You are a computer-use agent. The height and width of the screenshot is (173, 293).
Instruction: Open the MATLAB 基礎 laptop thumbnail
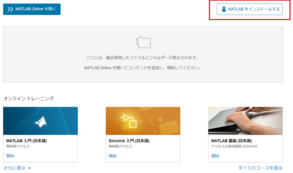(245, 121)
